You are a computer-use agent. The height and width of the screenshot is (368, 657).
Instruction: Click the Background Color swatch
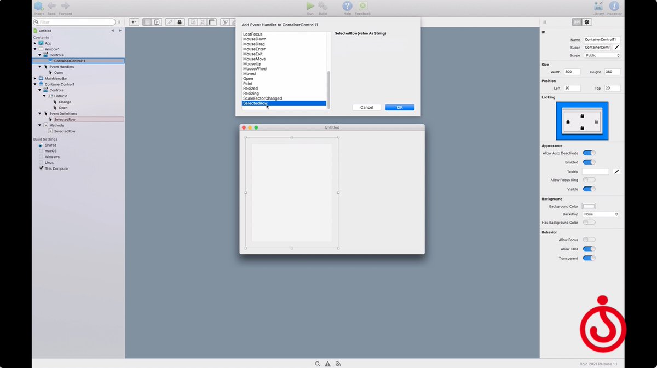point(589,206)
